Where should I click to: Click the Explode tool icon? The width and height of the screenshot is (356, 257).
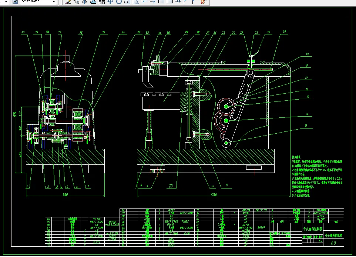pyautogui.click(x=202, y=2)
